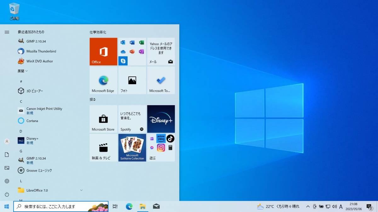Viewport: 378px width, 212px height.
Task: Select the 探る tile group title
Action: pos(93,100)
